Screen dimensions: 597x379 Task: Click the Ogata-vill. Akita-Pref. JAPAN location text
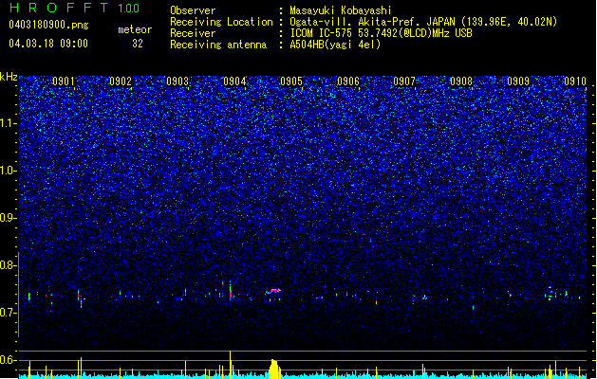423,22
